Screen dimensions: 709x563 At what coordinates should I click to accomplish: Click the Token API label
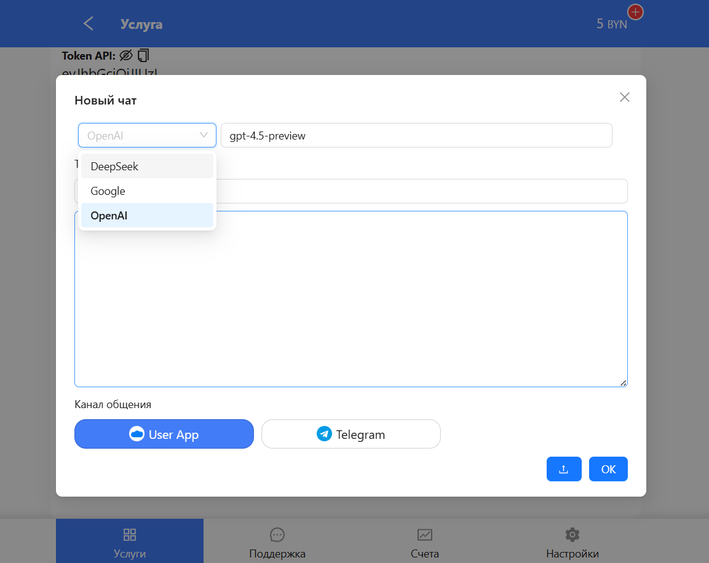coord(88,55)
